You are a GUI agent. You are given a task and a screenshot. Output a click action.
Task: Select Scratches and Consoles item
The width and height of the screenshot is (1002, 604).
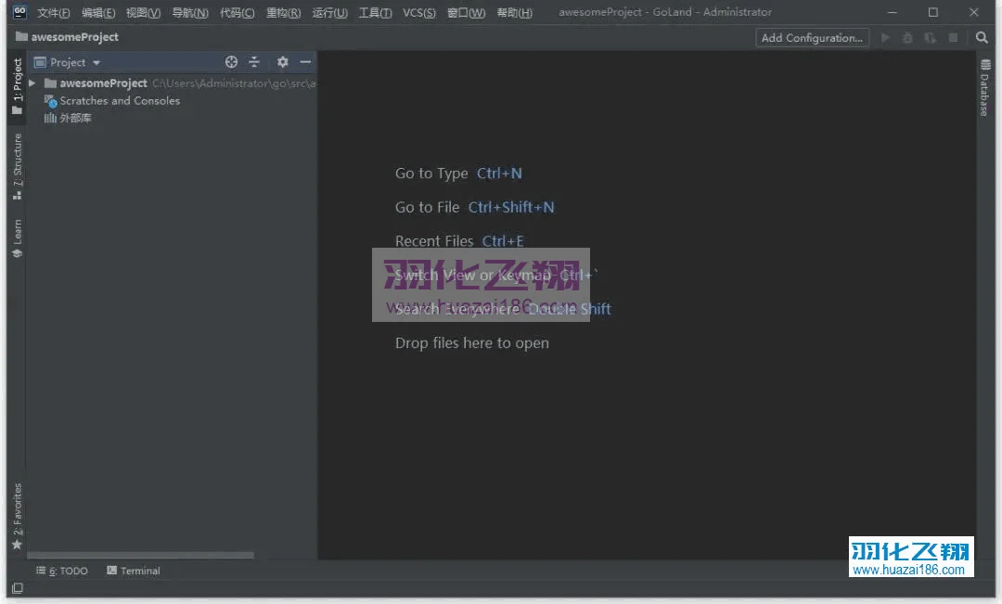tap(120, 100)
